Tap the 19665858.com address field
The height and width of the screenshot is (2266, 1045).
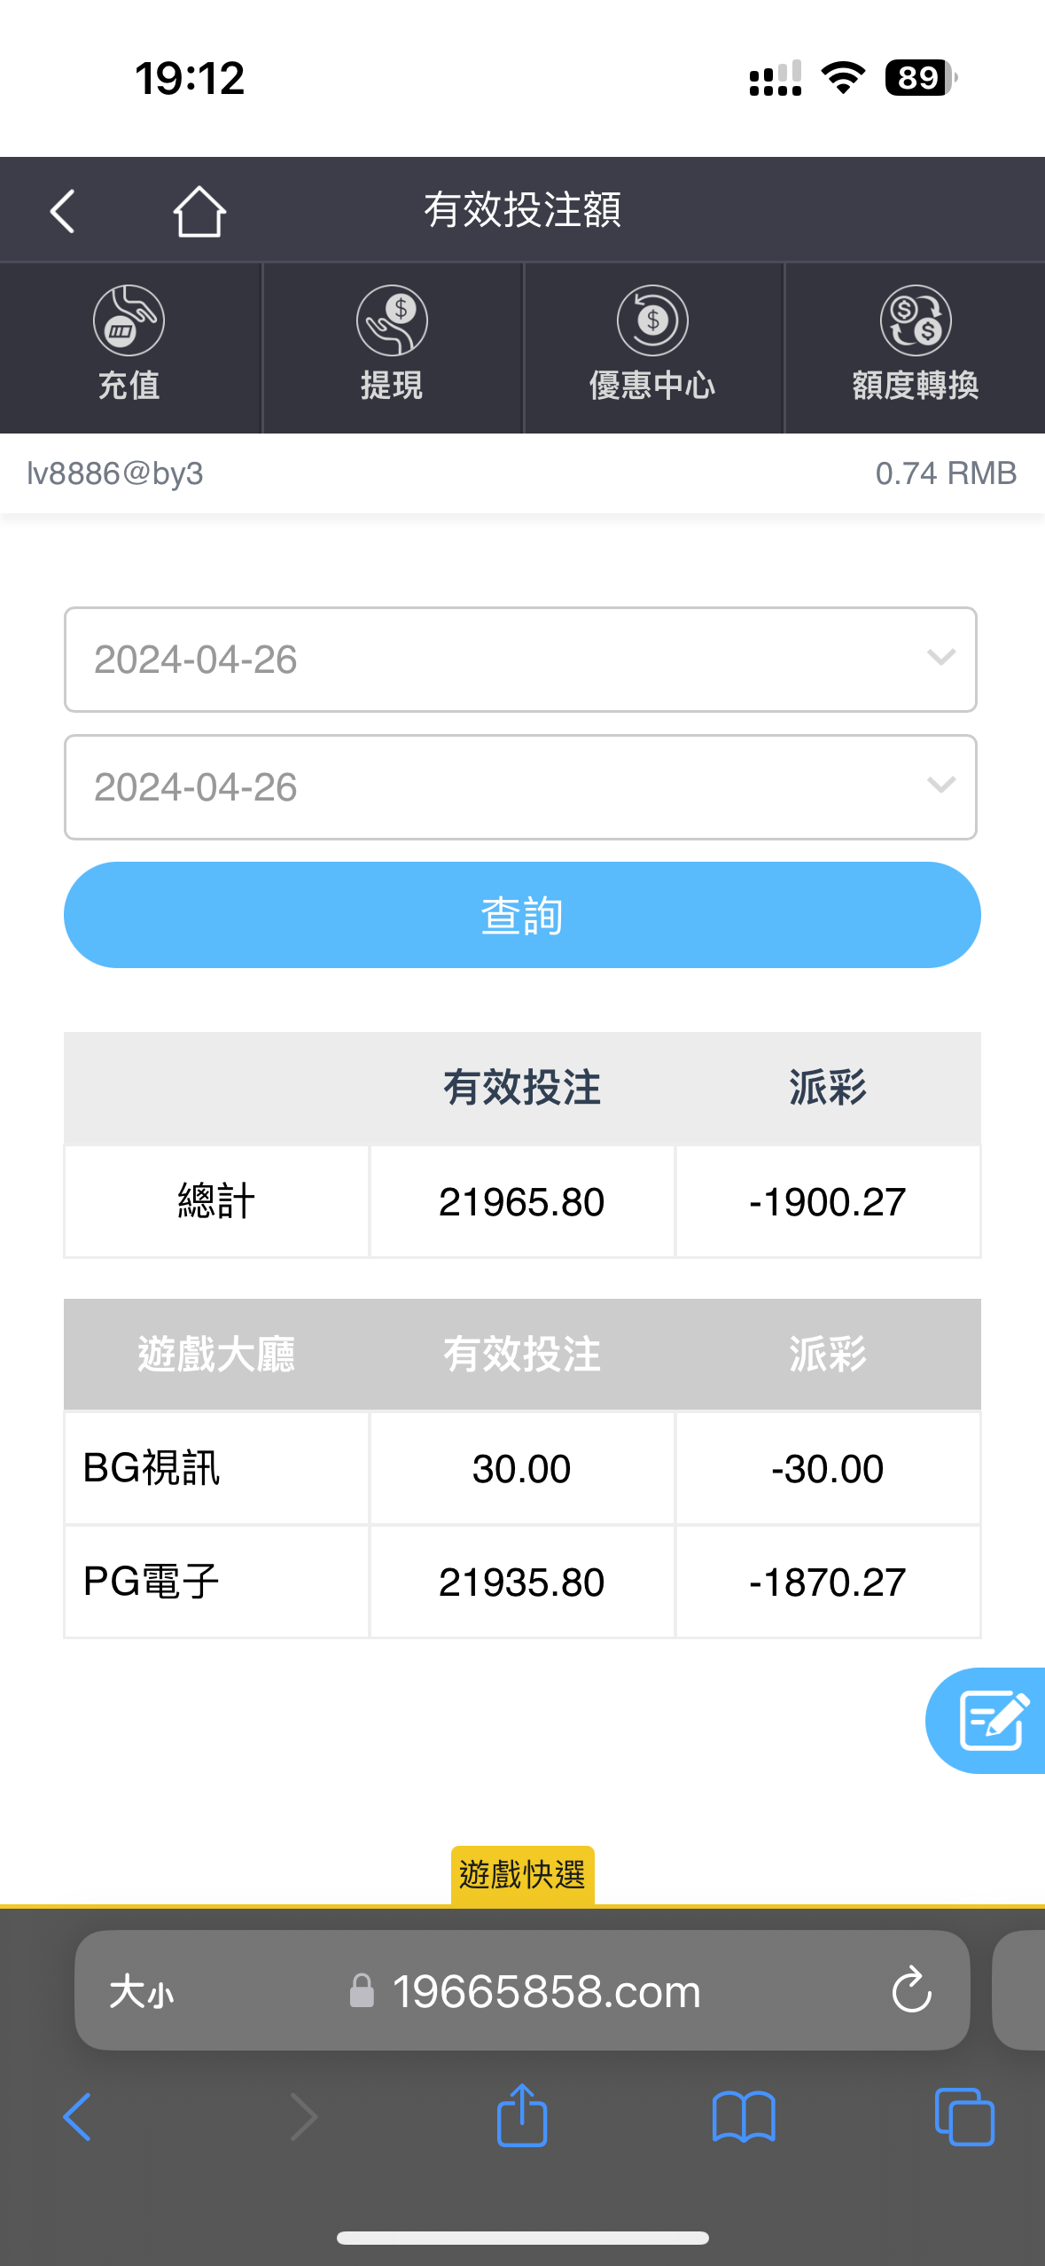546,1992
